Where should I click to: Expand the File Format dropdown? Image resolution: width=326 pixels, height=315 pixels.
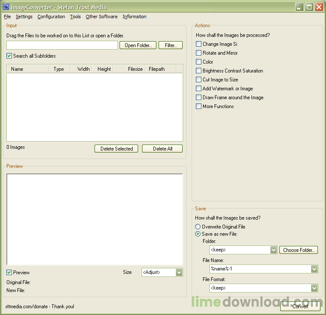coord(314,288)
